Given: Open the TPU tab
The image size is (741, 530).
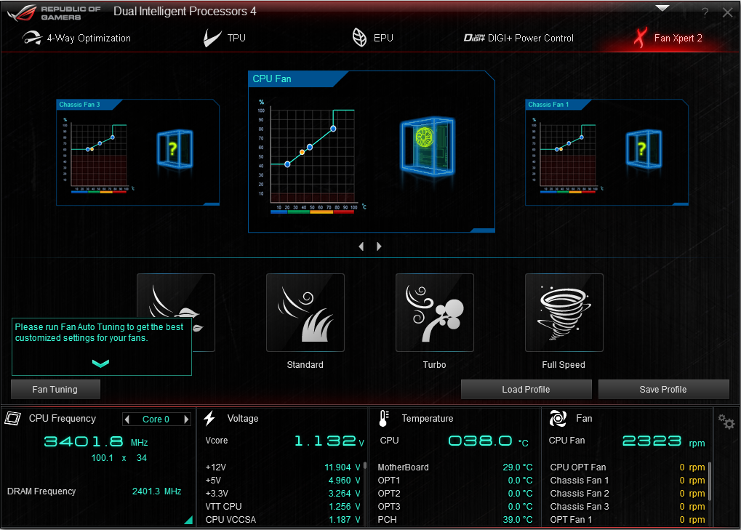Looking at the screenshot, I should [x=225, y=38].
